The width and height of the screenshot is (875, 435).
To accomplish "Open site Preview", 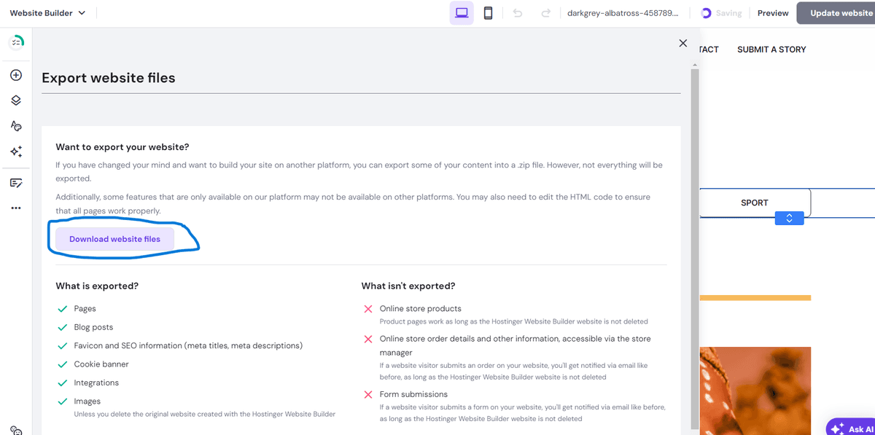I will [x=772, y=12].
